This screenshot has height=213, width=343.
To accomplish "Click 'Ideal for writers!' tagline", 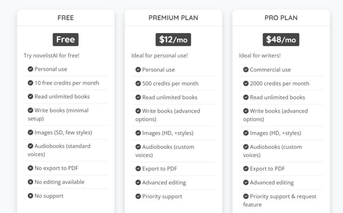I will pos(260,56).
